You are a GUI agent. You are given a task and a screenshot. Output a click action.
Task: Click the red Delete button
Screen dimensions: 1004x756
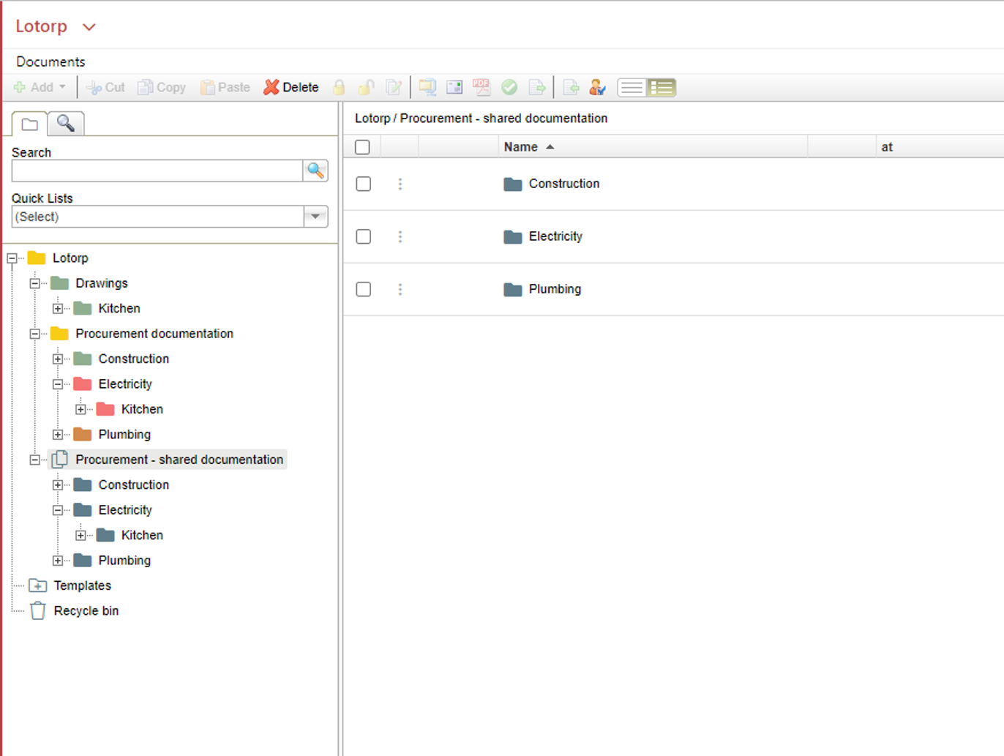291,87
